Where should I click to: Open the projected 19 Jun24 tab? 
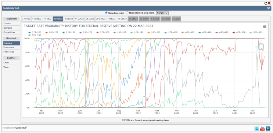tap(166, 19)
